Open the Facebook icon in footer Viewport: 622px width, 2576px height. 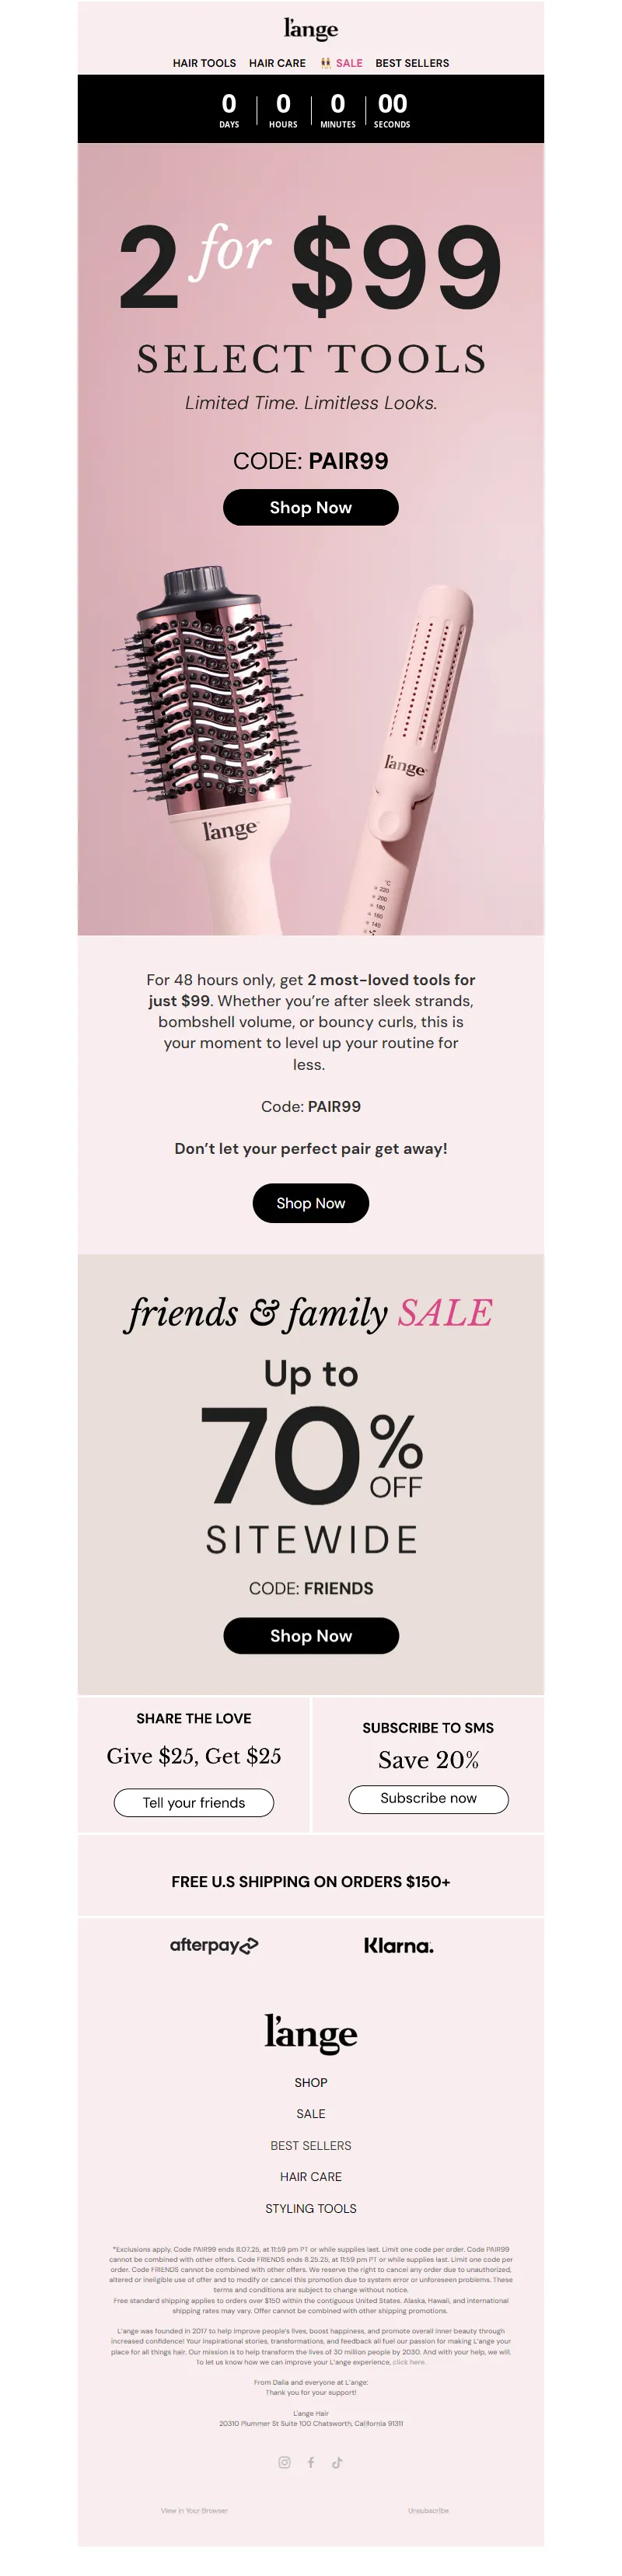coord(311,2462)
